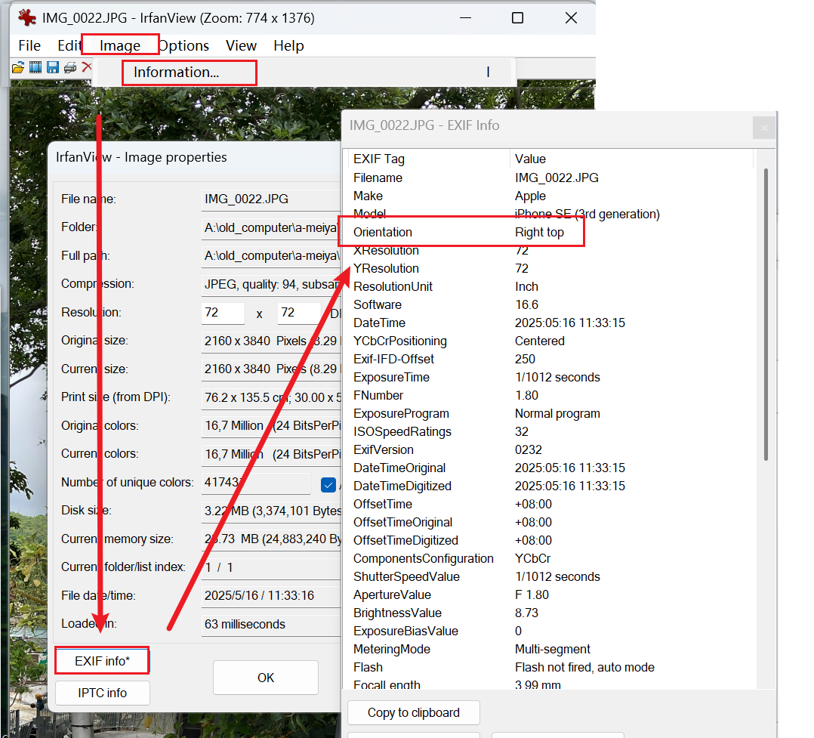
Task: Click the File name field showing IMG_0022.JPG
Action: [269, 199]
